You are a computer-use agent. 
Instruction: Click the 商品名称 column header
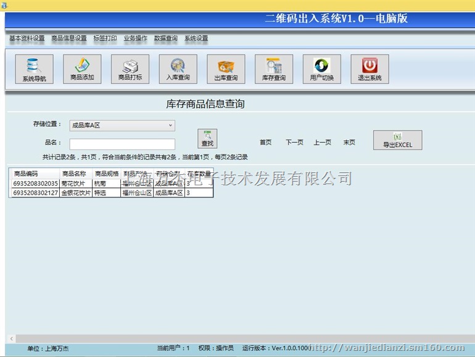pos(76,174)
